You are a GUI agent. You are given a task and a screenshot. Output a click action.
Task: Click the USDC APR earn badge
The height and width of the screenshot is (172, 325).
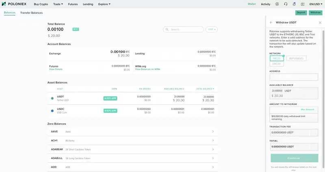point(110,111)
